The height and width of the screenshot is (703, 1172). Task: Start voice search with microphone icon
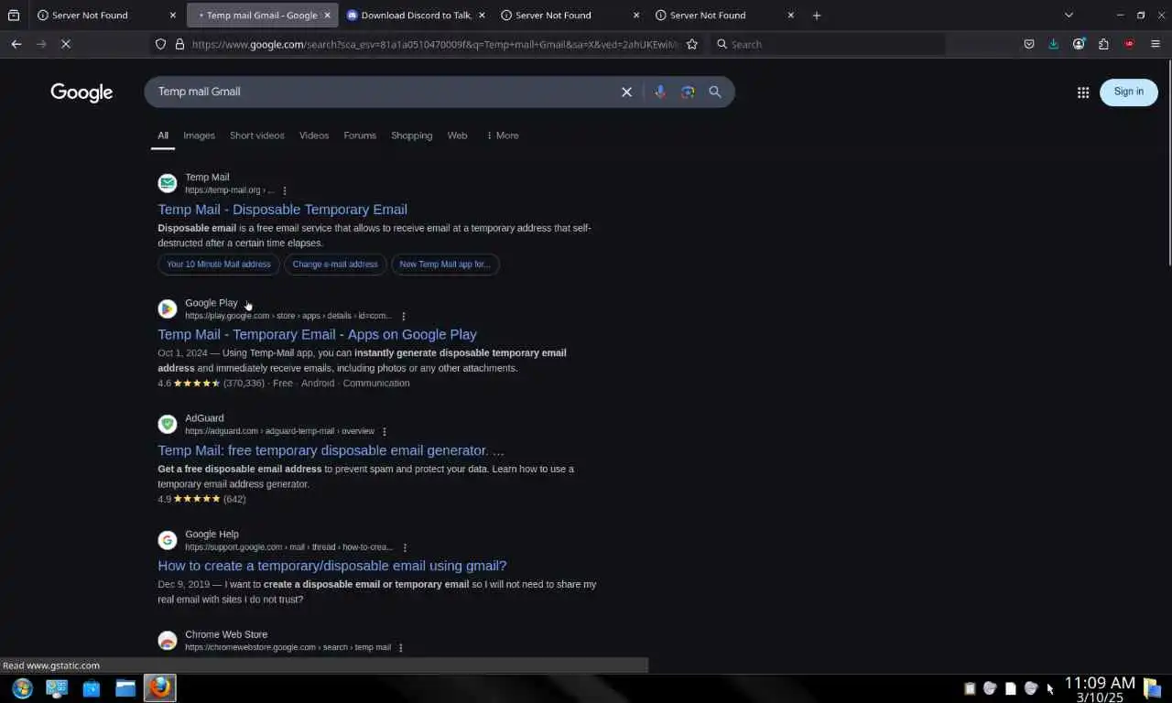(x=660, y=92)
